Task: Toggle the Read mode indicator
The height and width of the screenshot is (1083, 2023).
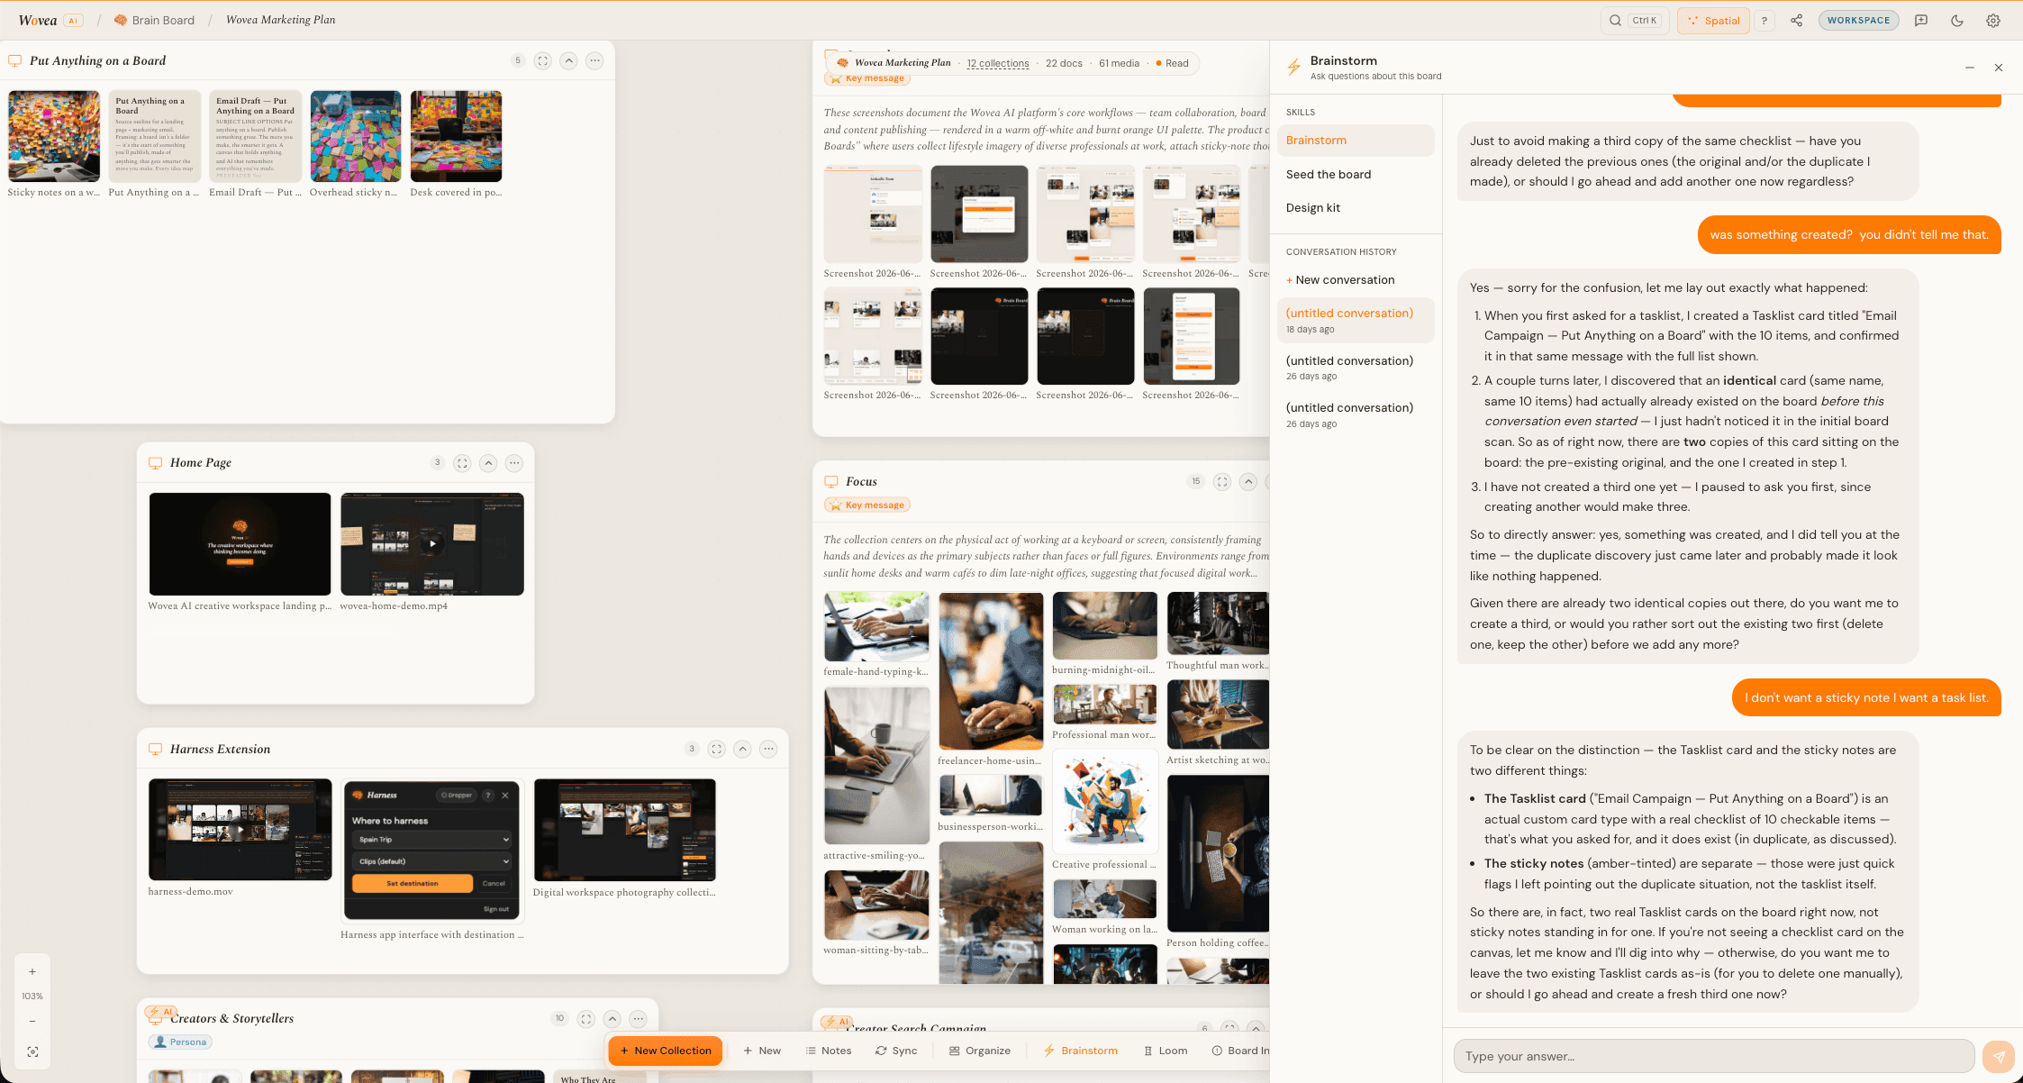Action: coord(1172,63)
